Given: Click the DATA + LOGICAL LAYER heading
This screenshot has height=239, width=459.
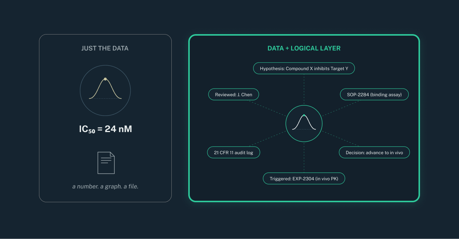Looking at the screenshot, I should [x=304, y=48].
